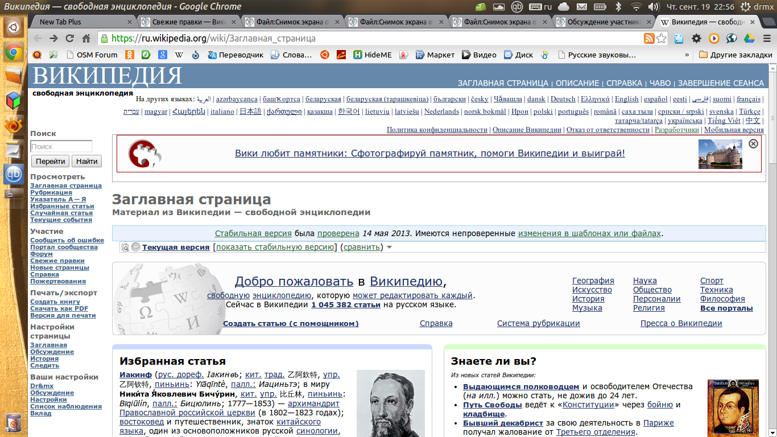This screenshot has height=437, width=777.
Task: Click the Wikipedia W bookmark icon
Action: (x=179, y=55)
